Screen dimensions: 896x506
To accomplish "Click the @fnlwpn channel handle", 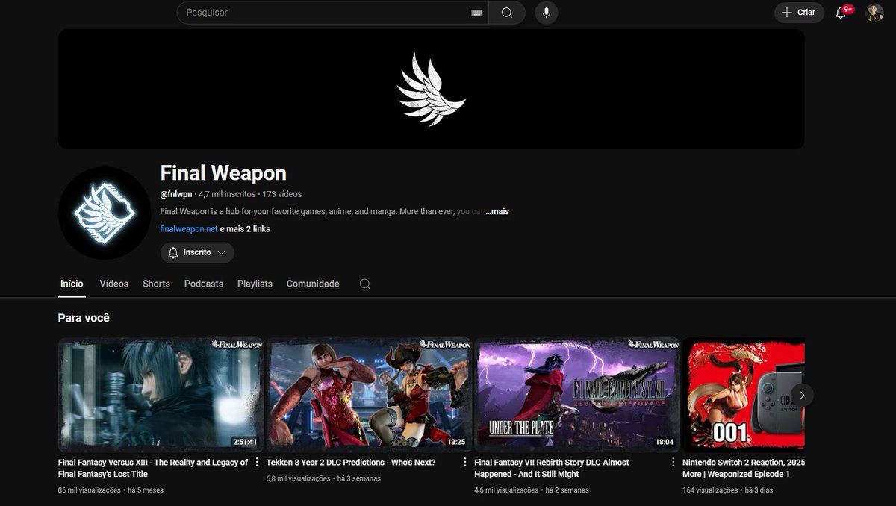I will point(176,194).
